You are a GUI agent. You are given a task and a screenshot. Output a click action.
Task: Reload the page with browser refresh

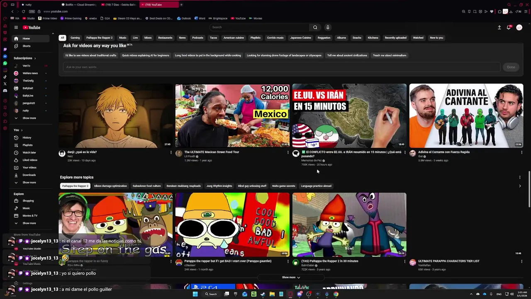[x=23, y=12]
